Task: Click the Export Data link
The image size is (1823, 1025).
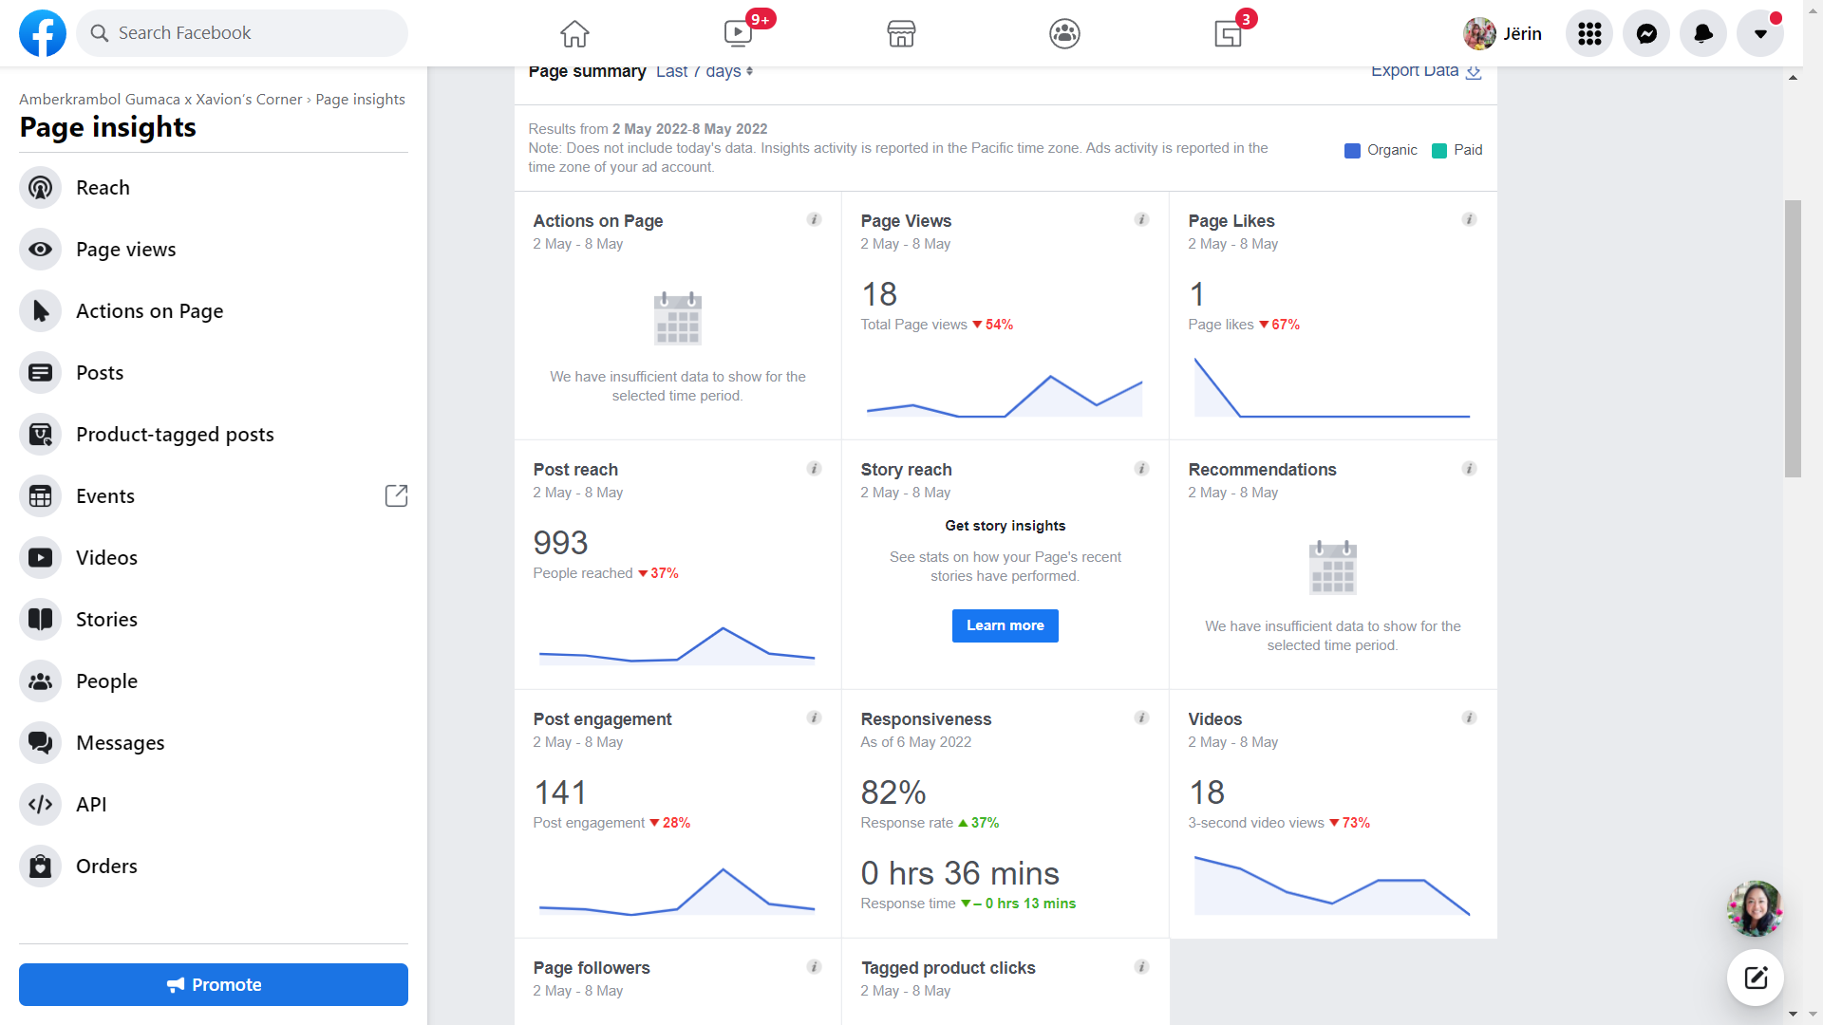Action: [x=1425, y=71]
